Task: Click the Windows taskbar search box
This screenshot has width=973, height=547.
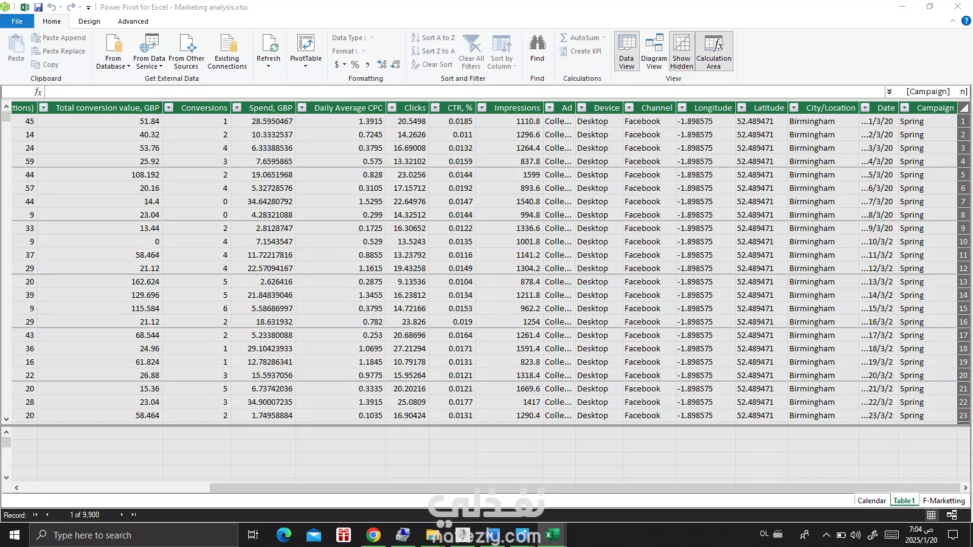Action: [x=134, y=535]
